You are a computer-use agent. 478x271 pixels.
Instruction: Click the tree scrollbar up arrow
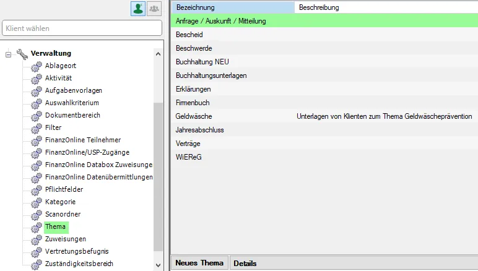[158, 54]
